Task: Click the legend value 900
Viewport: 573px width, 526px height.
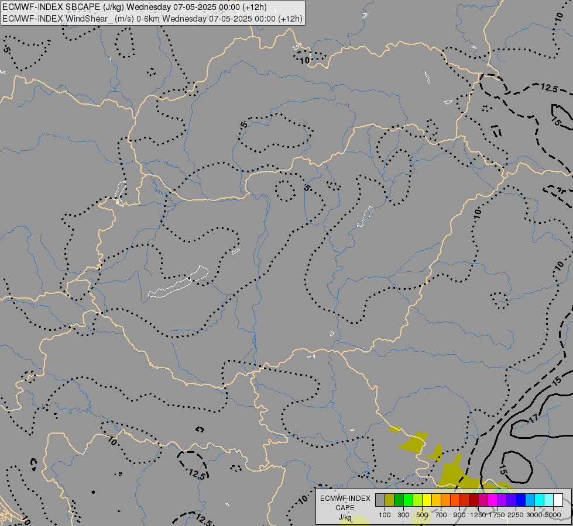Action: (459, 515)
